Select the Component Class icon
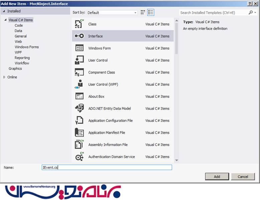Viewport: 260px width, 200px height. (79, 72)
